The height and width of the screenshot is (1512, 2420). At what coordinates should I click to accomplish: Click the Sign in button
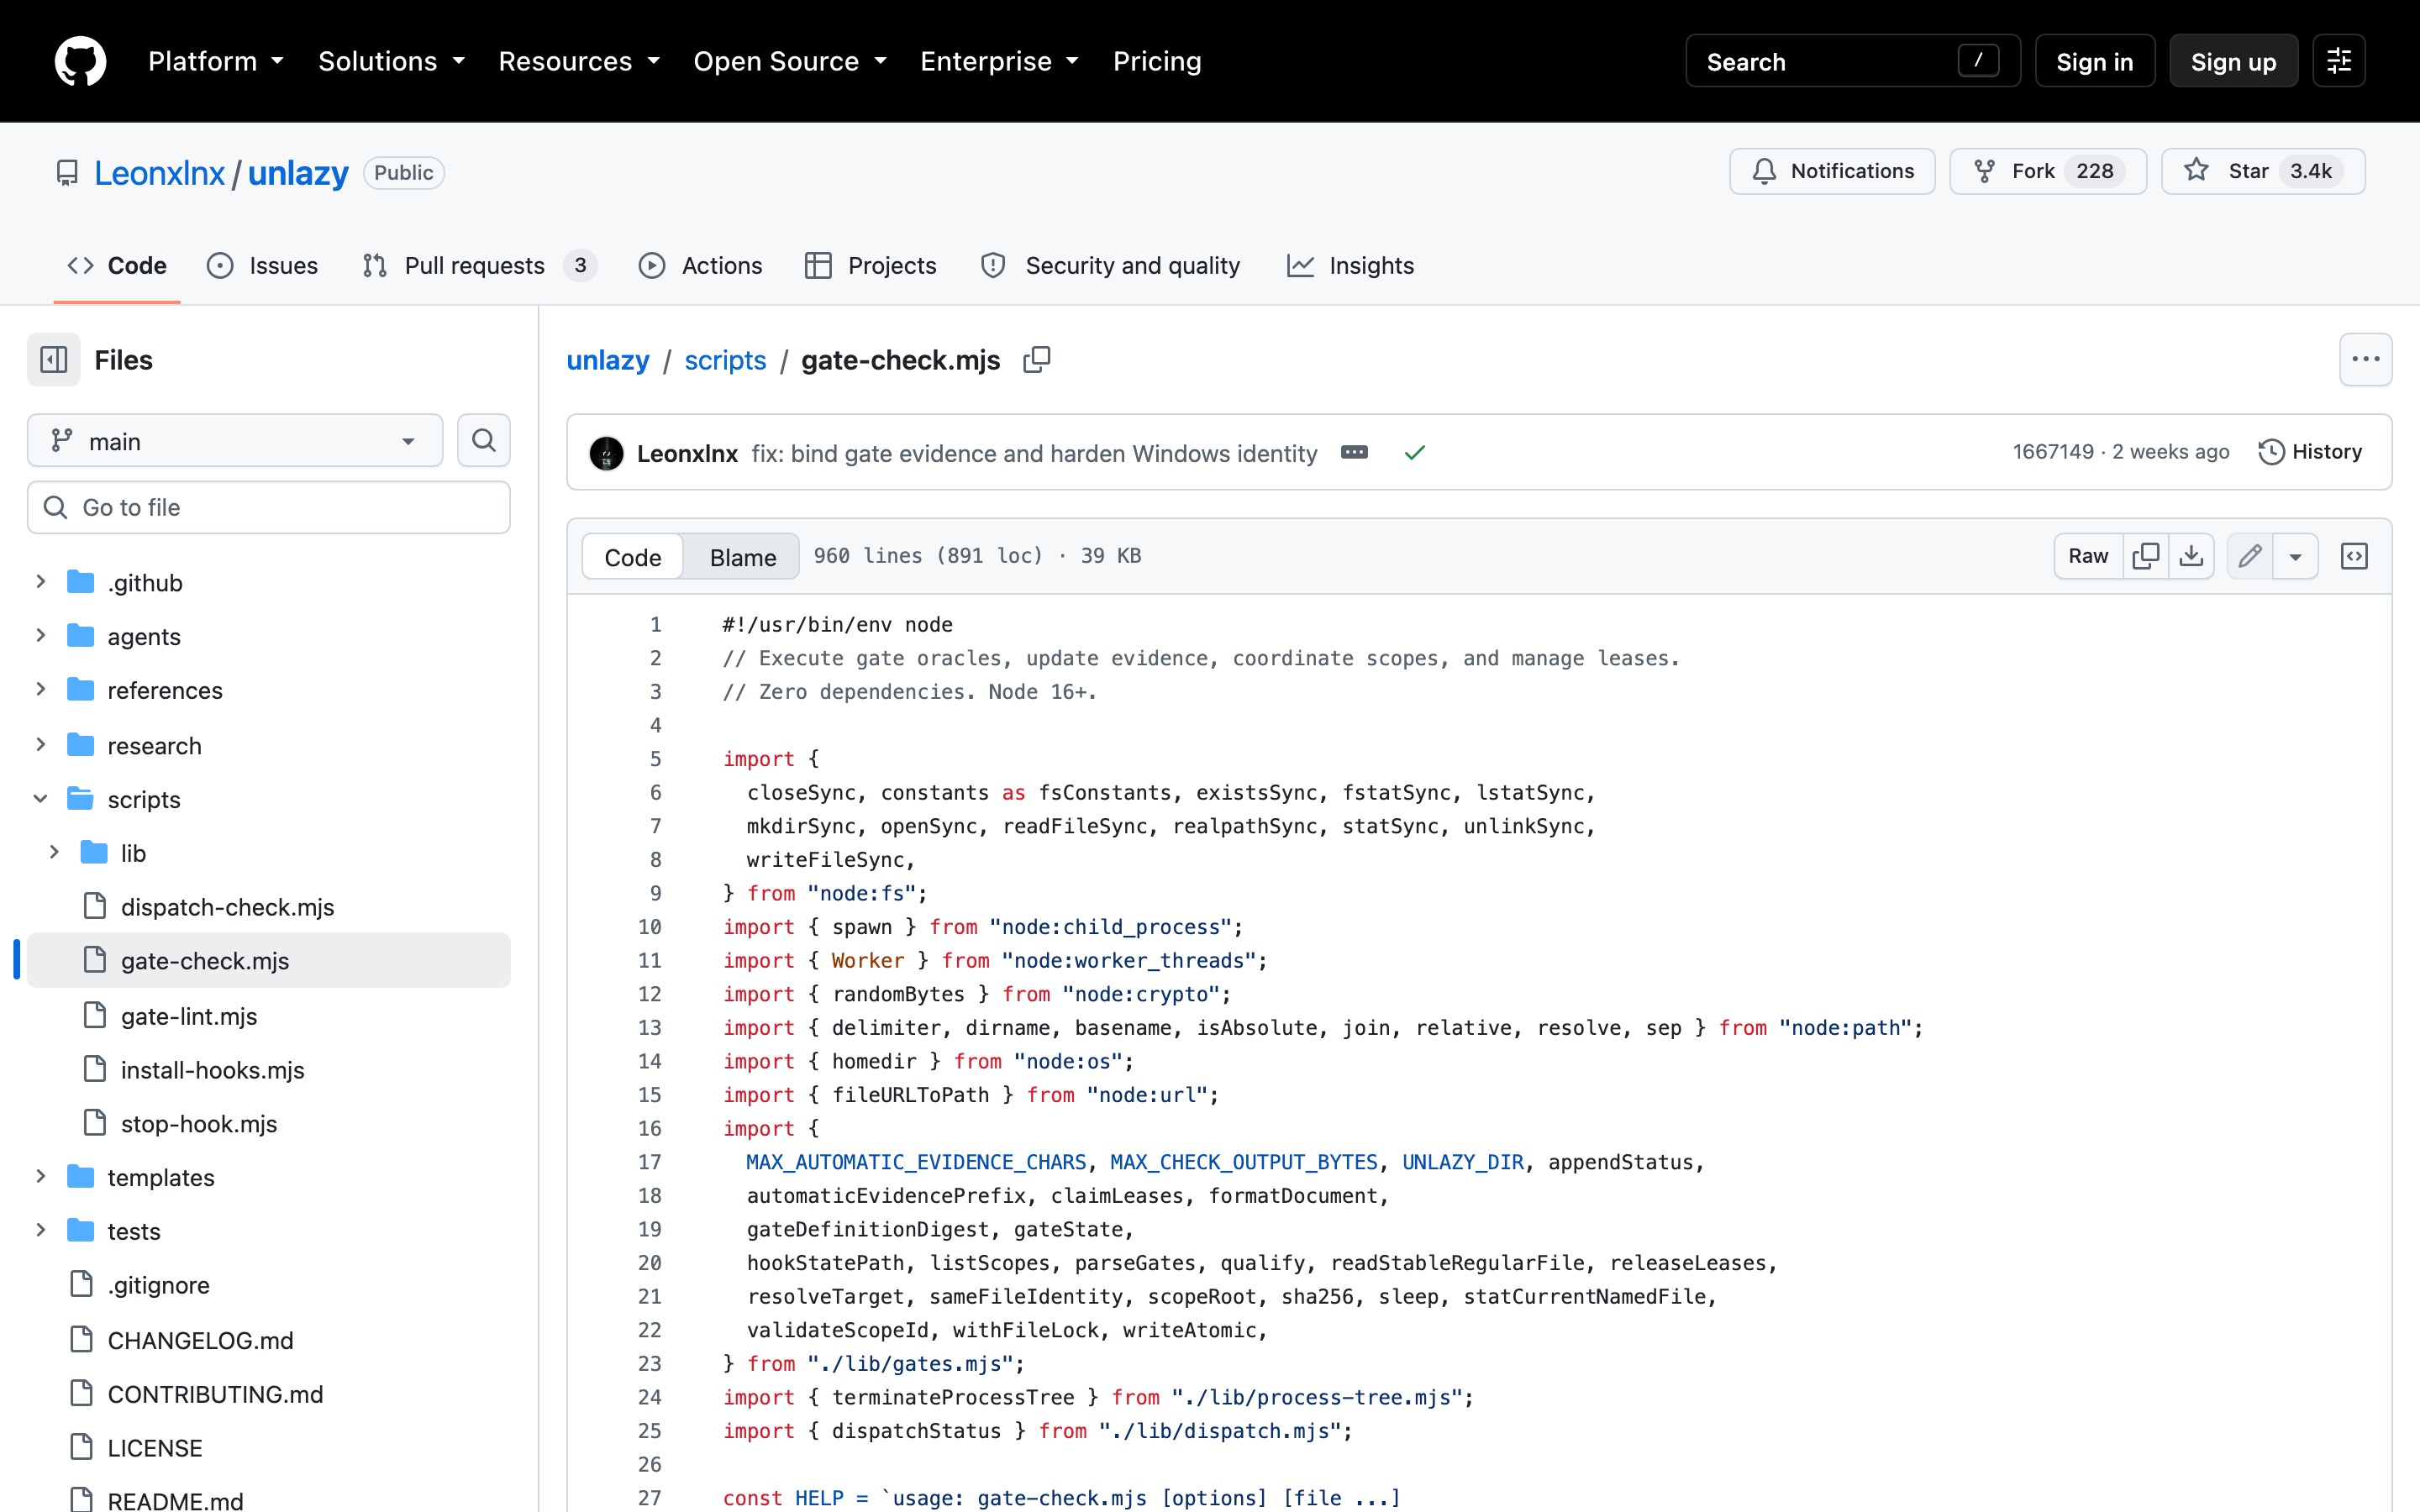2094,61
